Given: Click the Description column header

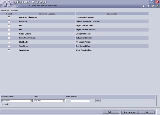Looking at the screenshot, I should tap(112, 14).
